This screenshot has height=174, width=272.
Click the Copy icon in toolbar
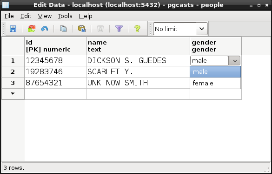[x=63, y=29]
